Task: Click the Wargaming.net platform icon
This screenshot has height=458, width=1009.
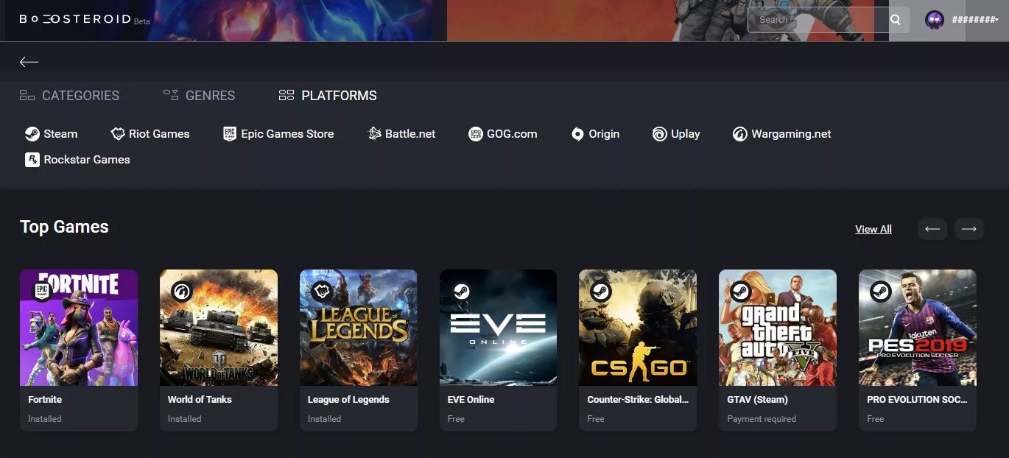Action: click(739, 134)
